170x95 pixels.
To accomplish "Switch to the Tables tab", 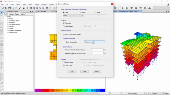I will pyautogui.click(x=17, y=14).
